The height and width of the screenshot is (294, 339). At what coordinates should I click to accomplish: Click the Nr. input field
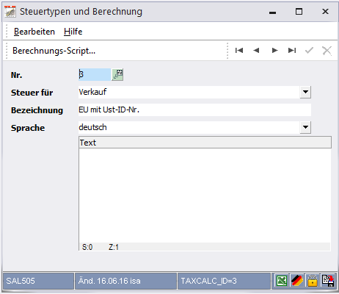95,74
